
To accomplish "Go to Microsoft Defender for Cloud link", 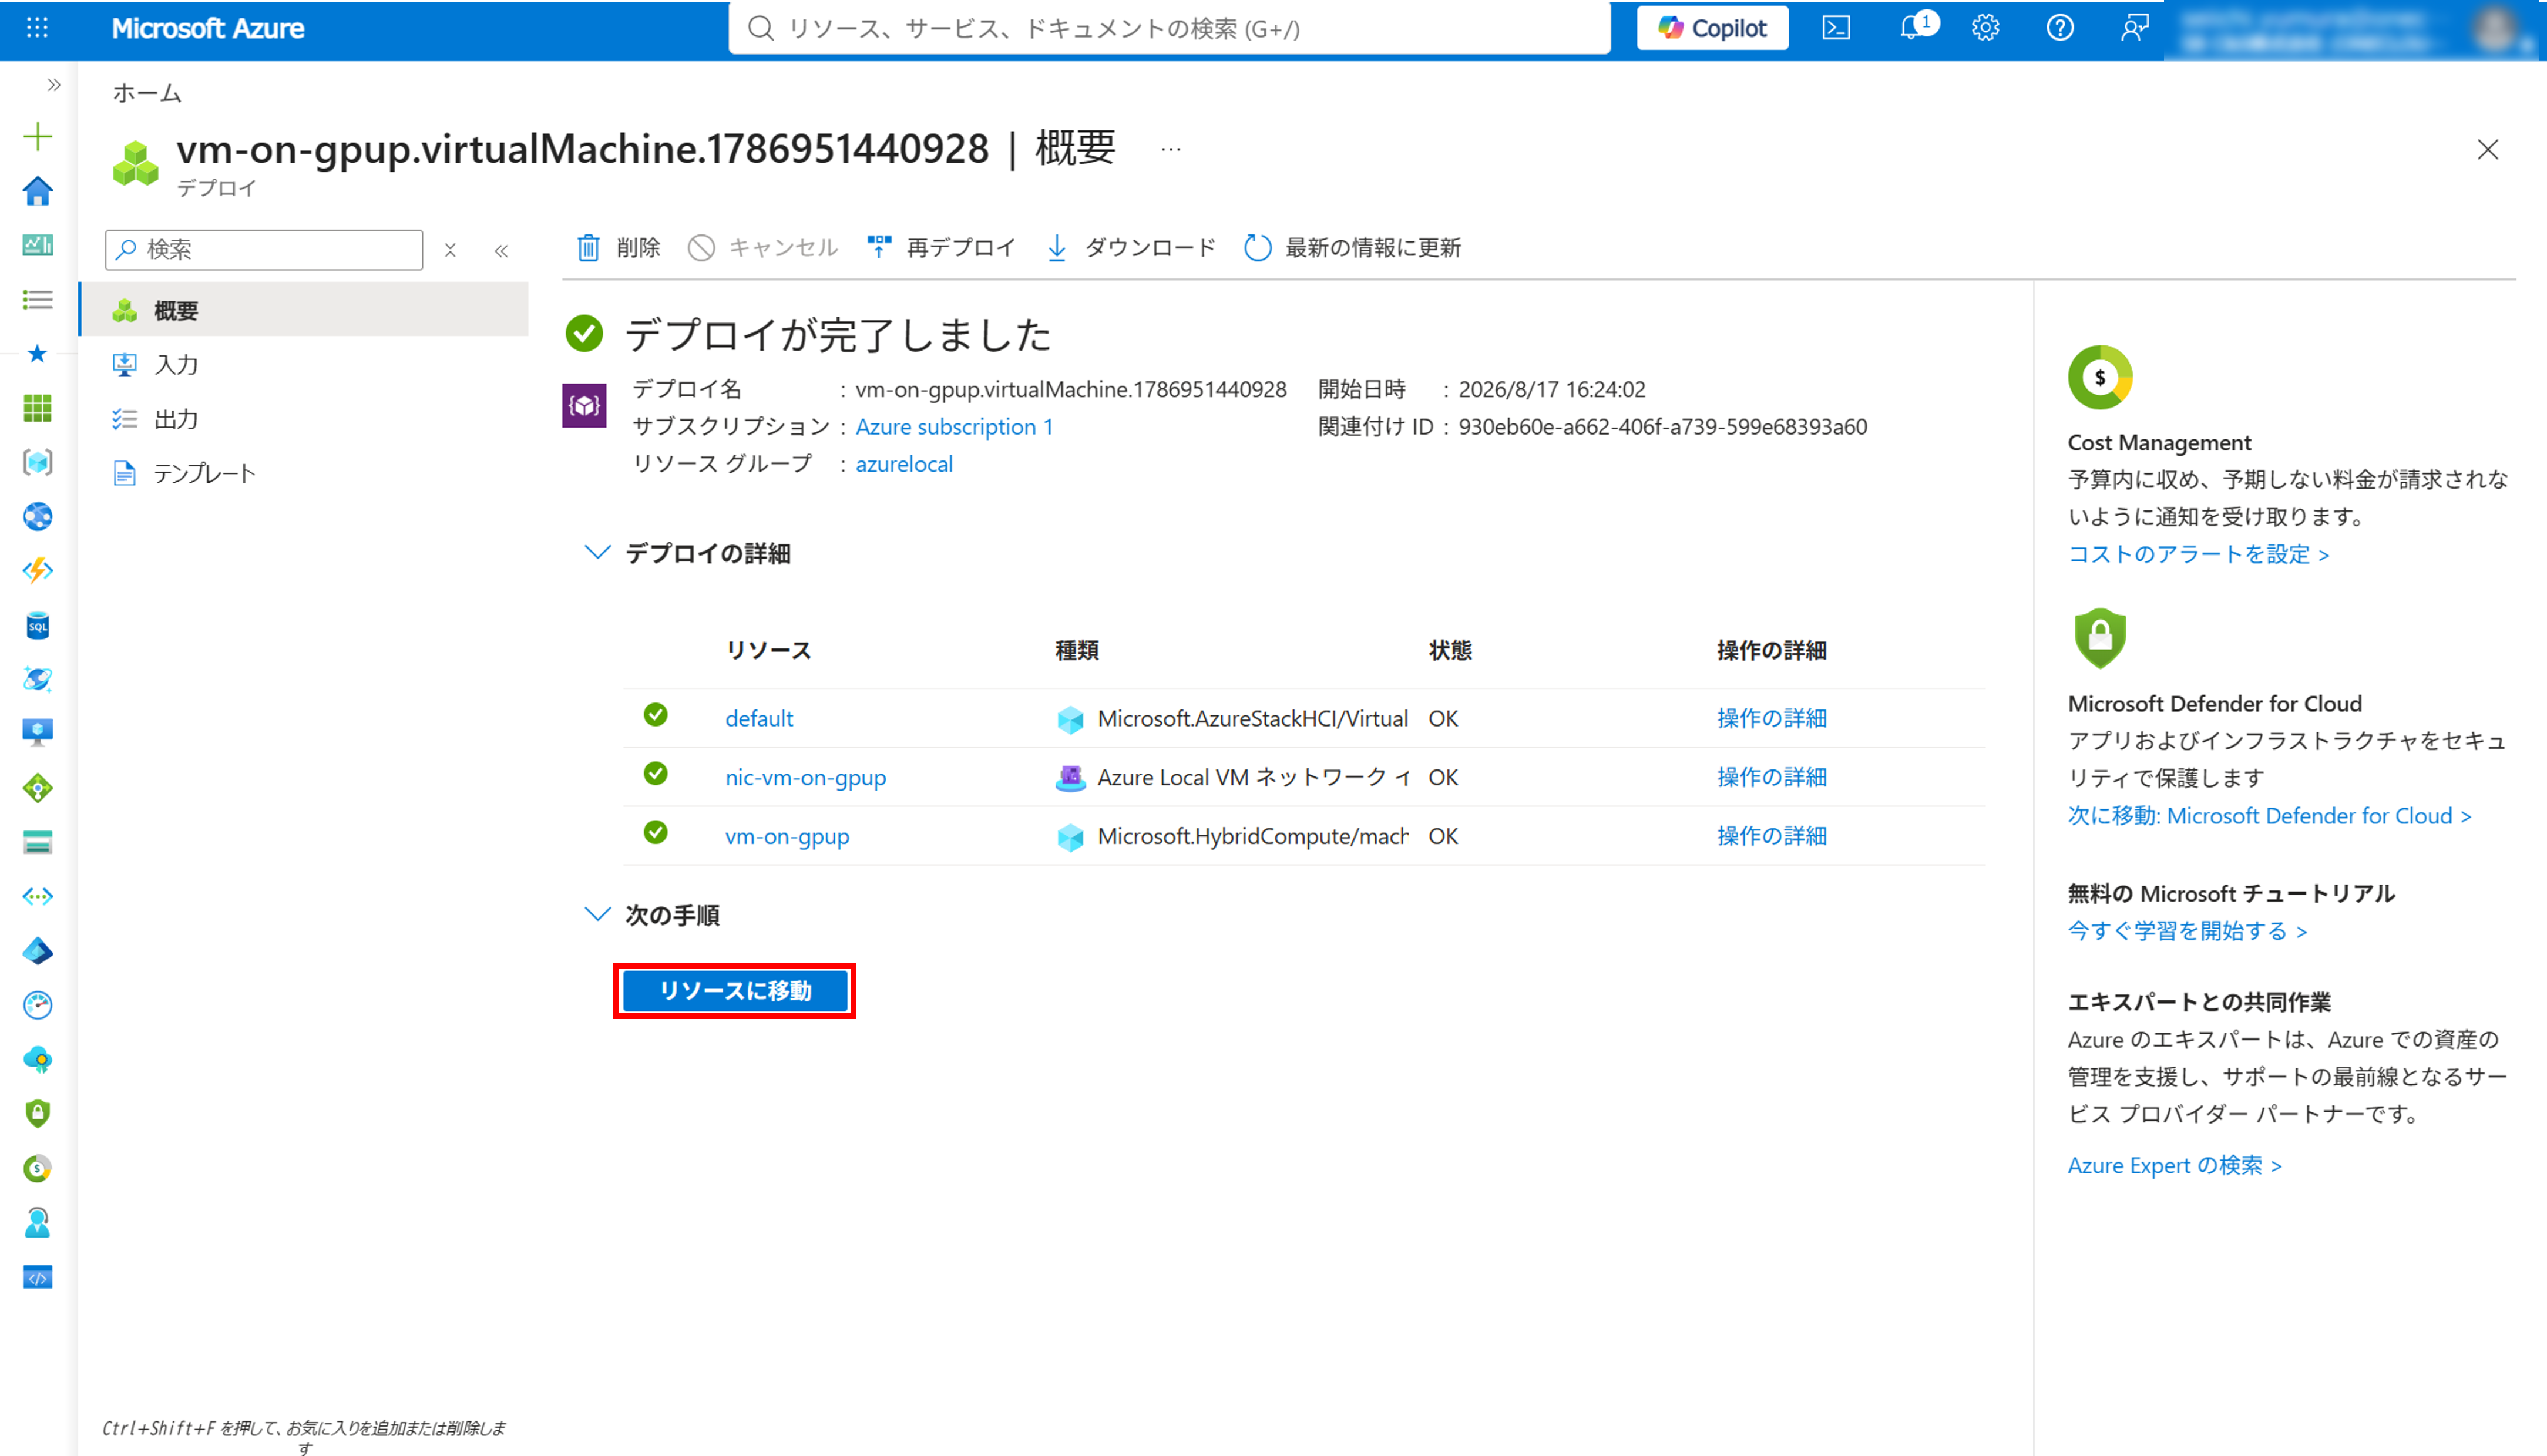I will coord(2269,816).
